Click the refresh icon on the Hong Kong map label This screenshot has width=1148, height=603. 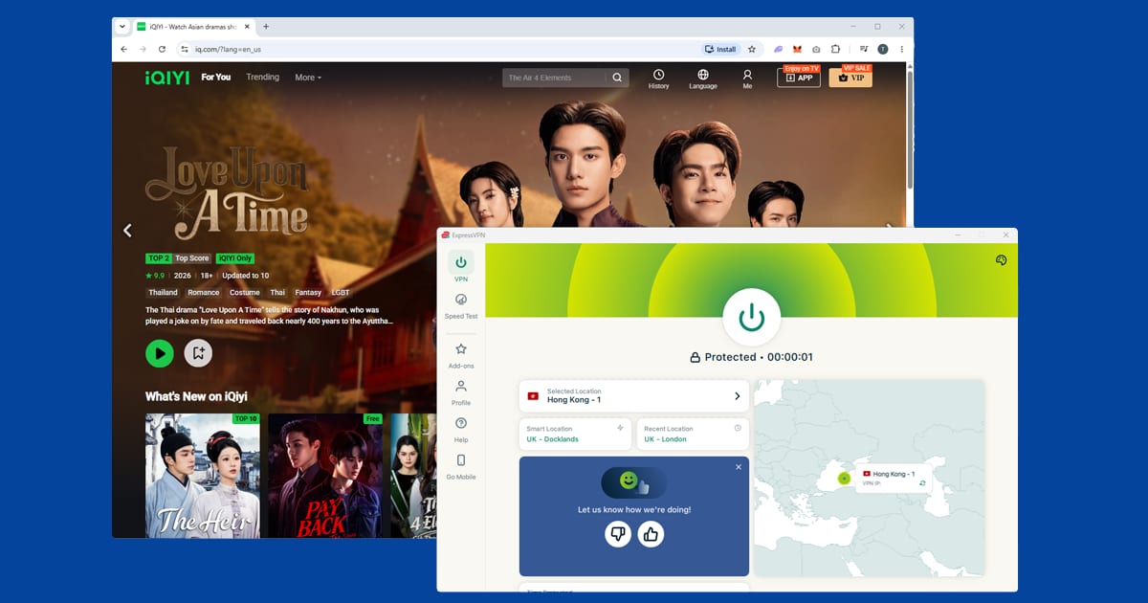click(922, 483)
